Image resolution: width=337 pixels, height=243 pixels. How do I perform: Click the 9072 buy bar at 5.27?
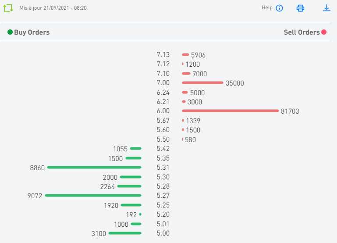click(93, 195)
